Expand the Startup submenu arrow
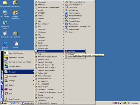This screenshot has height=105, width=140. 64,95
